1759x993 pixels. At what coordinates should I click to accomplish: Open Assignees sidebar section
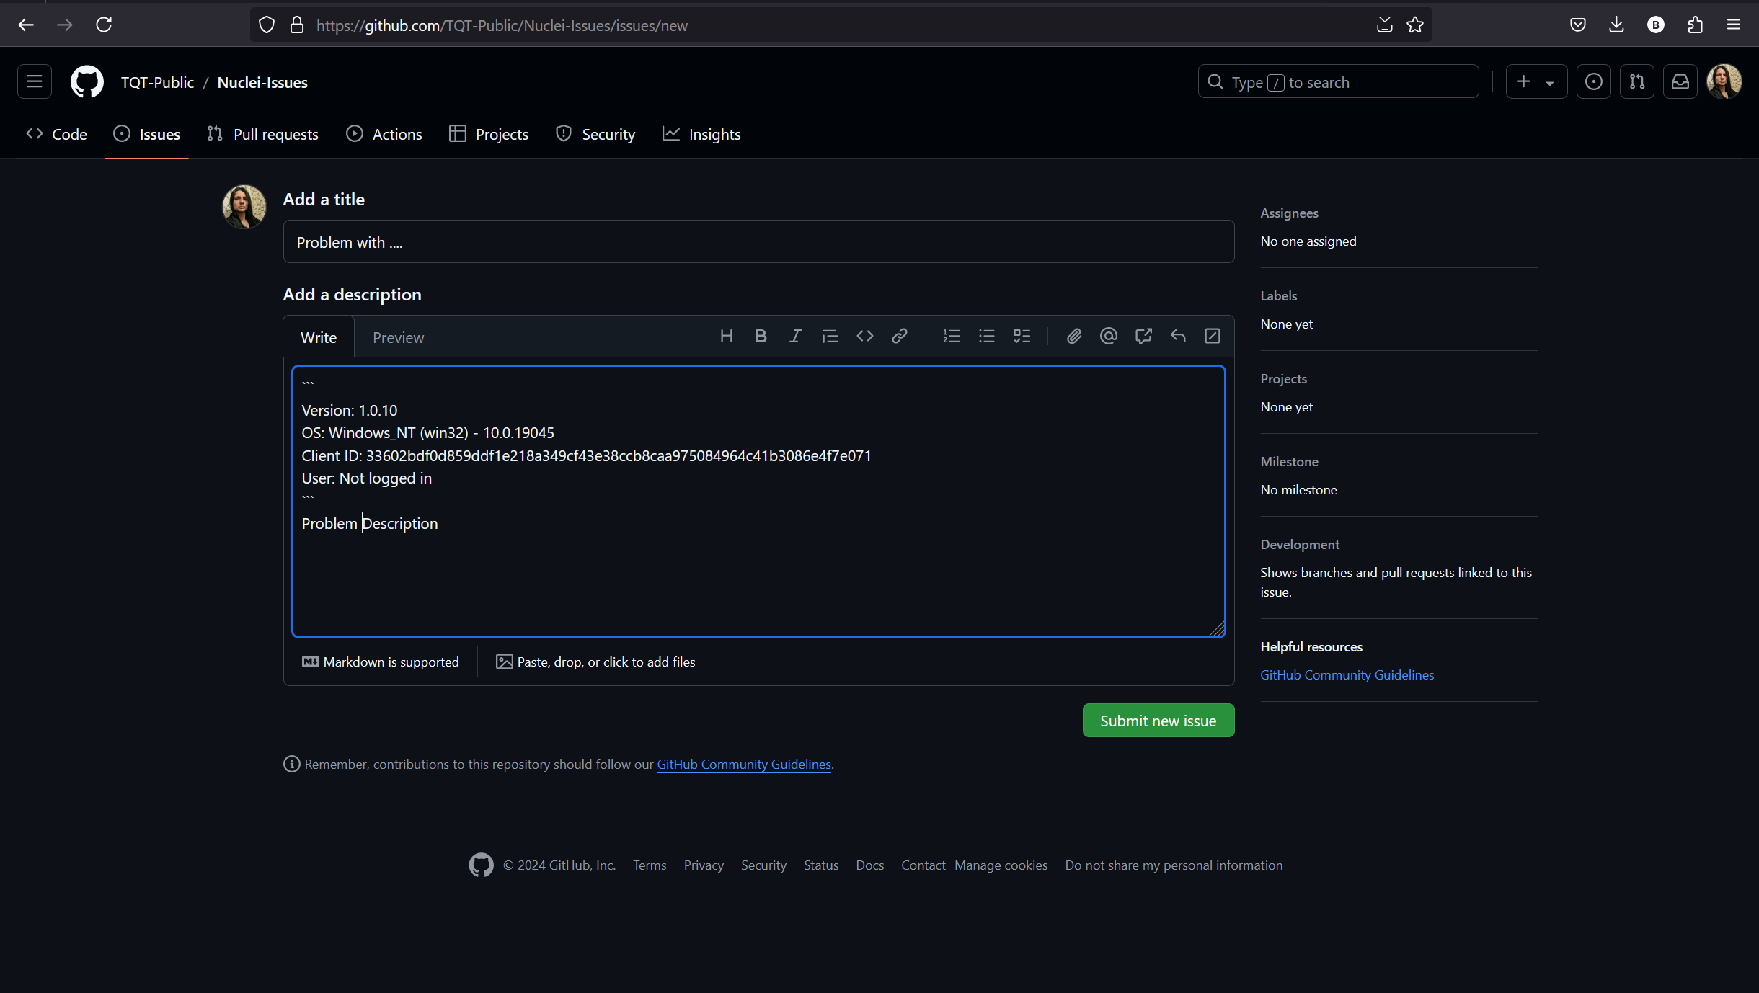click(x=1289, y=213)
